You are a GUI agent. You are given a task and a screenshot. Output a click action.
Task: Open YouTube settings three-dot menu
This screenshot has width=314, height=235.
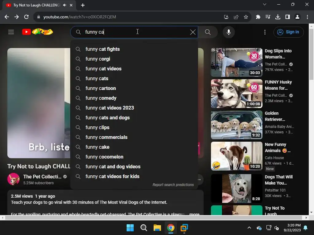pos(265,32)
